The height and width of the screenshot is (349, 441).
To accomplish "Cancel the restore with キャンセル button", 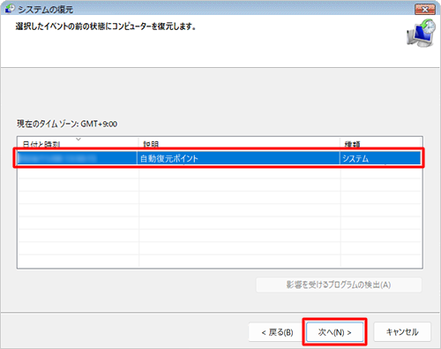I will pyautogui.click(x=402, y=332).
